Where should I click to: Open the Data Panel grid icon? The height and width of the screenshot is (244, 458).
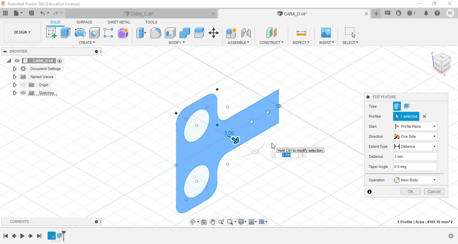(5, 13)
